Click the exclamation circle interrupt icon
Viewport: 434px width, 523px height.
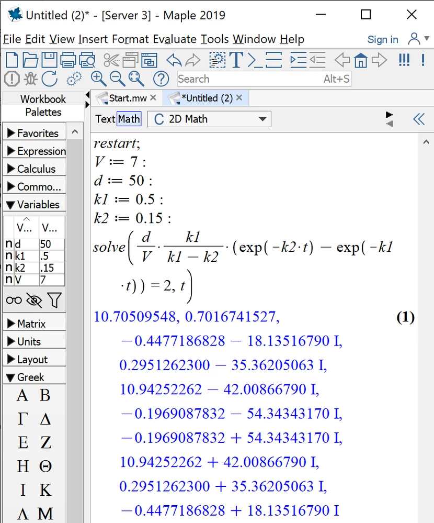tap(12, 79)
